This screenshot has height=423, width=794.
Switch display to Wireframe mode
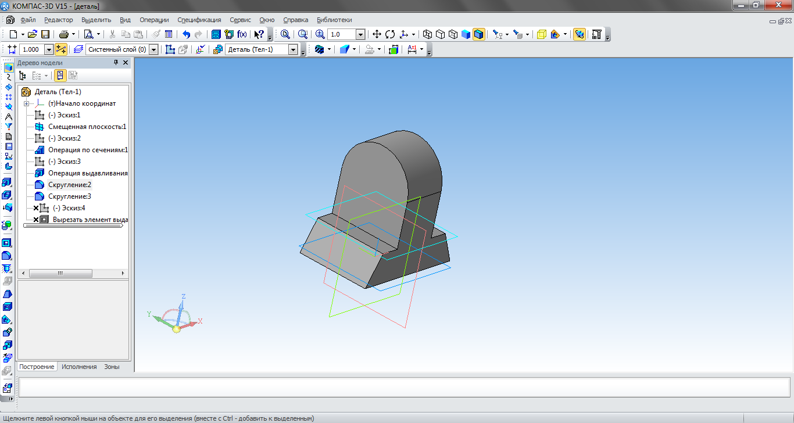click(x=428, y=34)
